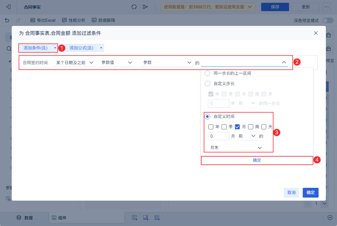337x226 pixels.
Task: Click the 添加公式(且) button
Action: point(81,48)
